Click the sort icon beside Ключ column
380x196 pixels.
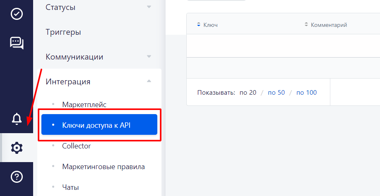click(x=199, y=25)
